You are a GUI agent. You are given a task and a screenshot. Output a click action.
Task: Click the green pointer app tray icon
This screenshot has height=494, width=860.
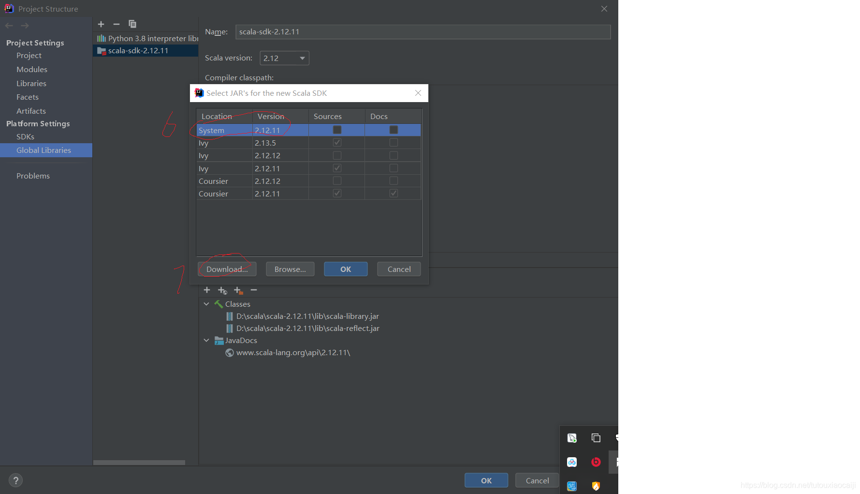[x=572, y=438]
